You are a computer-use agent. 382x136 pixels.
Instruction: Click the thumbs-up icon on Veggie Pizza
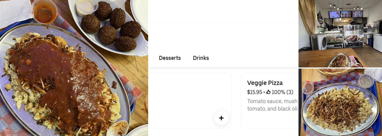click(x=268, y=92)
